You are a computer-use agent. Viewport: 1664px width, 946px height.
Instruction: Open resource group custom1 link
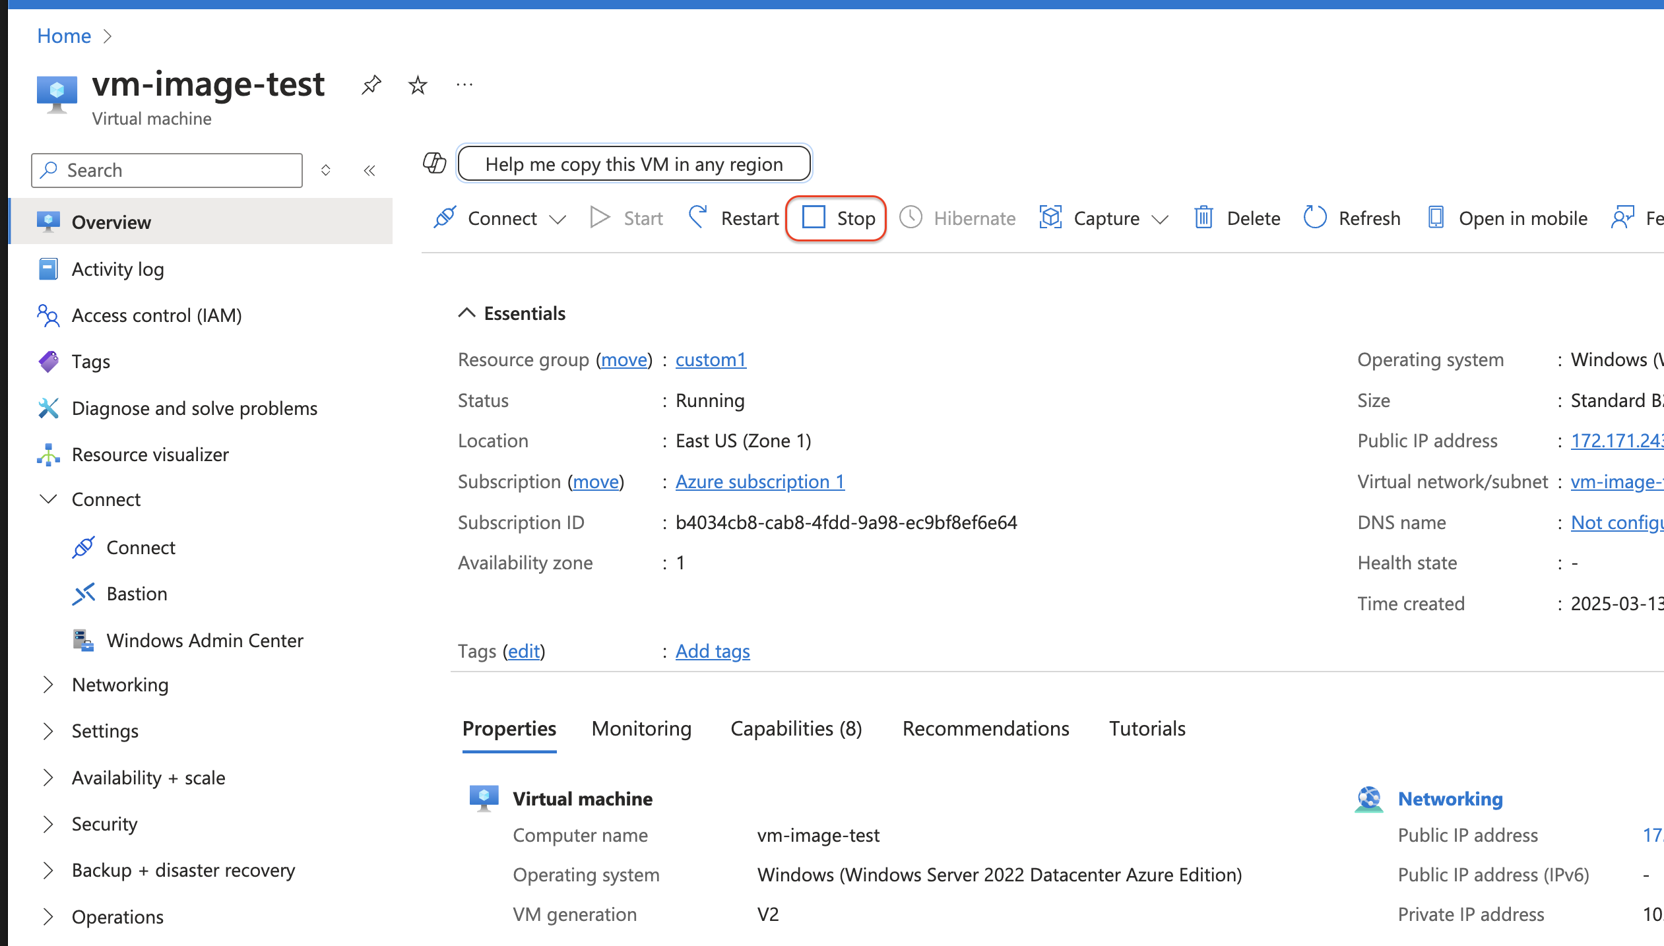(x=711, y=360)
